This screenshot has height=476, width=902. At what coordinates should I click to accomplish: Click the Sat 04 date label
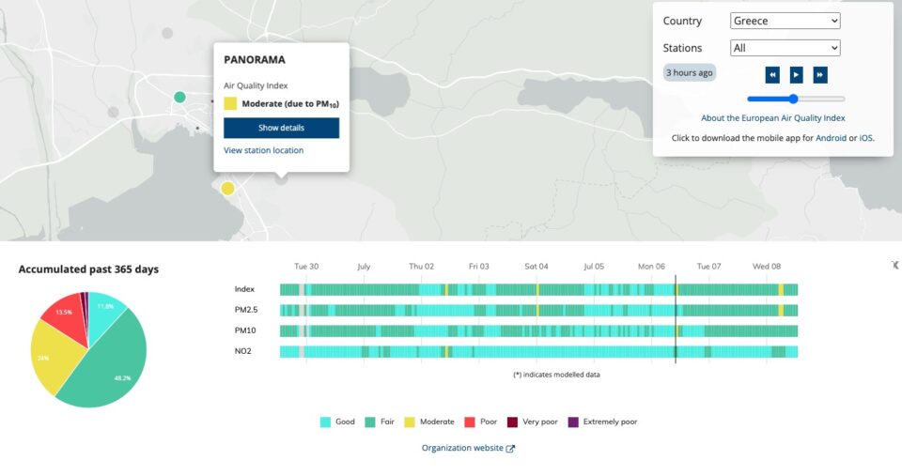pos(537,267)
